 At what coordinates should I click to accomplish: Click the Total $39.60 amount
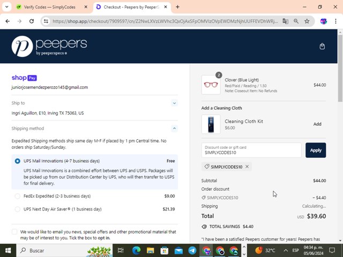click(x=316, y=216)
